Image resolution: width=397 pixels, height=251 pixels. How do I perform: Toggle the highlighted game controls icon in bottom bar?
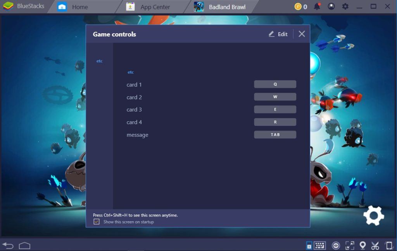click(309, 246)
